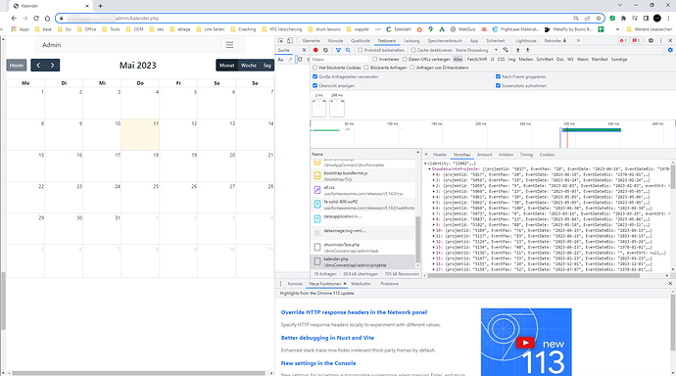Open the Lighthouse panel tab

pyautogui.click(x=526, y=40)
